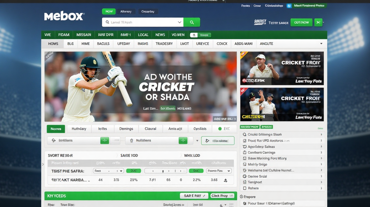
Task: Click the corner badge on first Cricket Froit card
Action: (x=244, y=55)
